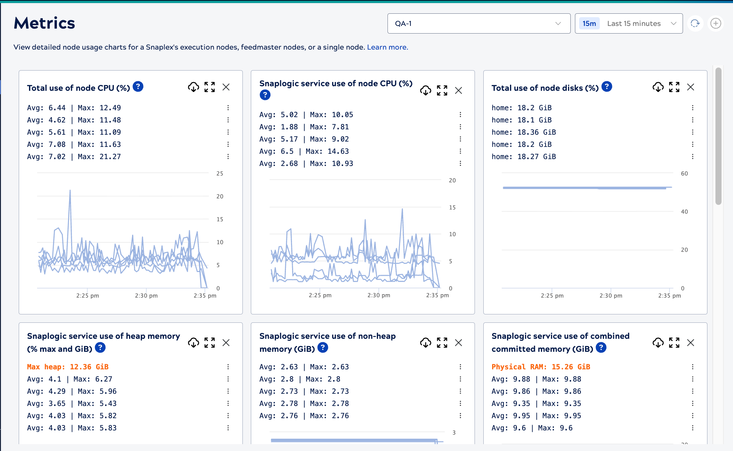Close the Total use of node disks chart

(x=691, y=87)
